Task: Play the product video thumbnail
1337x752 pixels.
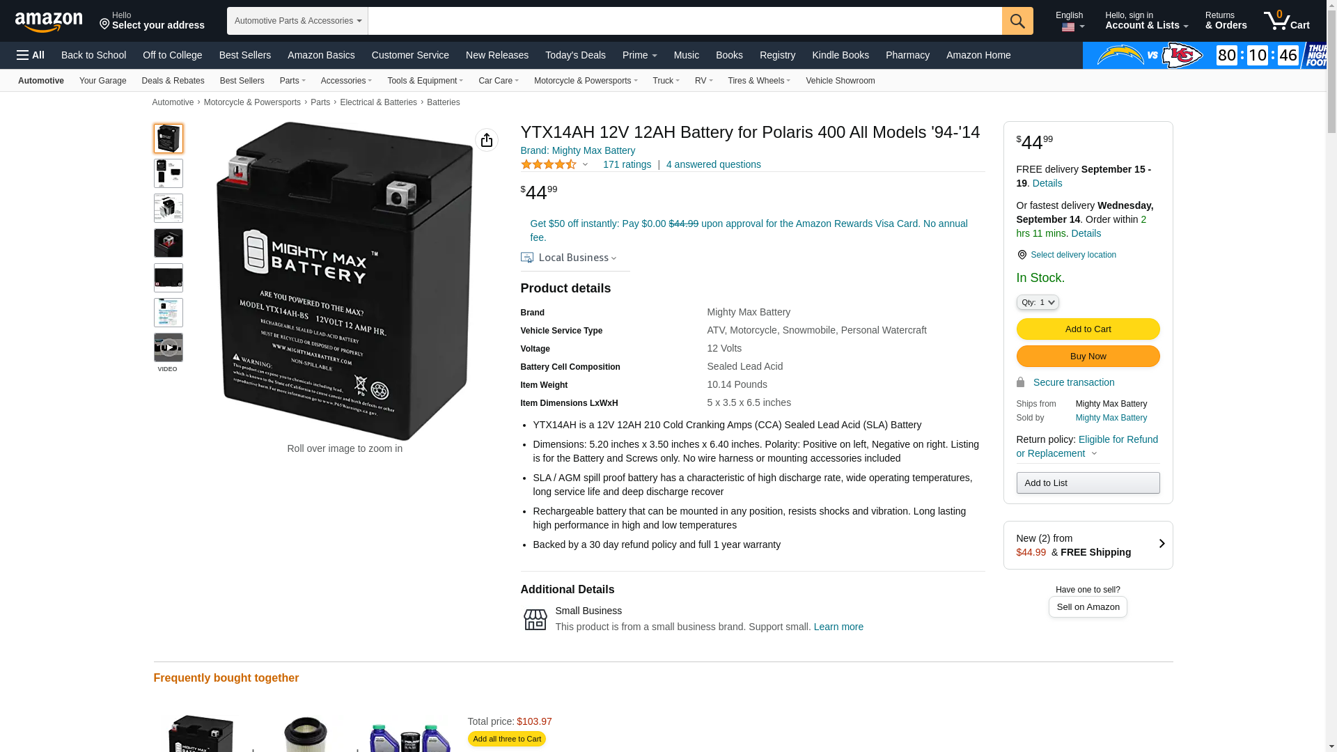Action: [x=169, y=347]
